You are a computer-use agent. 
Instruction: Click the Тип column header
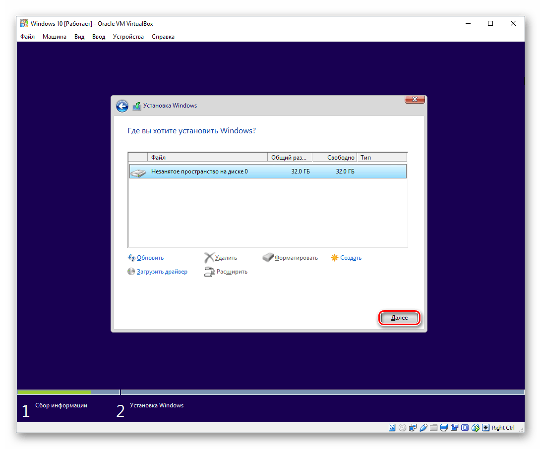click(x=382, y=157)
